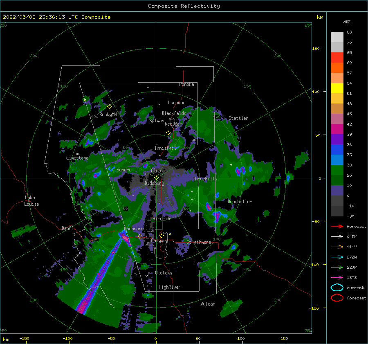Click the HighRiver label
This screenshot has width=368, height=344.
170,287
